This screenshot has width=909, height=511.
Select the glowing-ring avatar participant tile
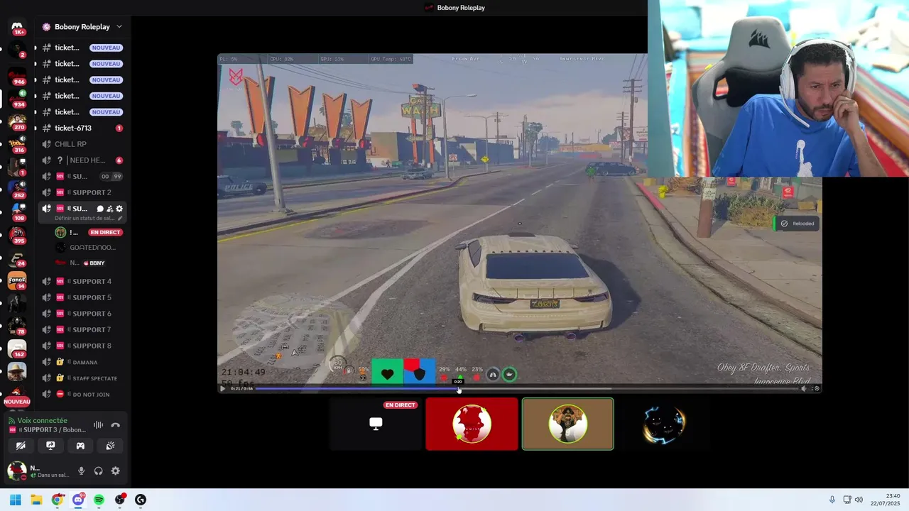click(x=663, y=424)
